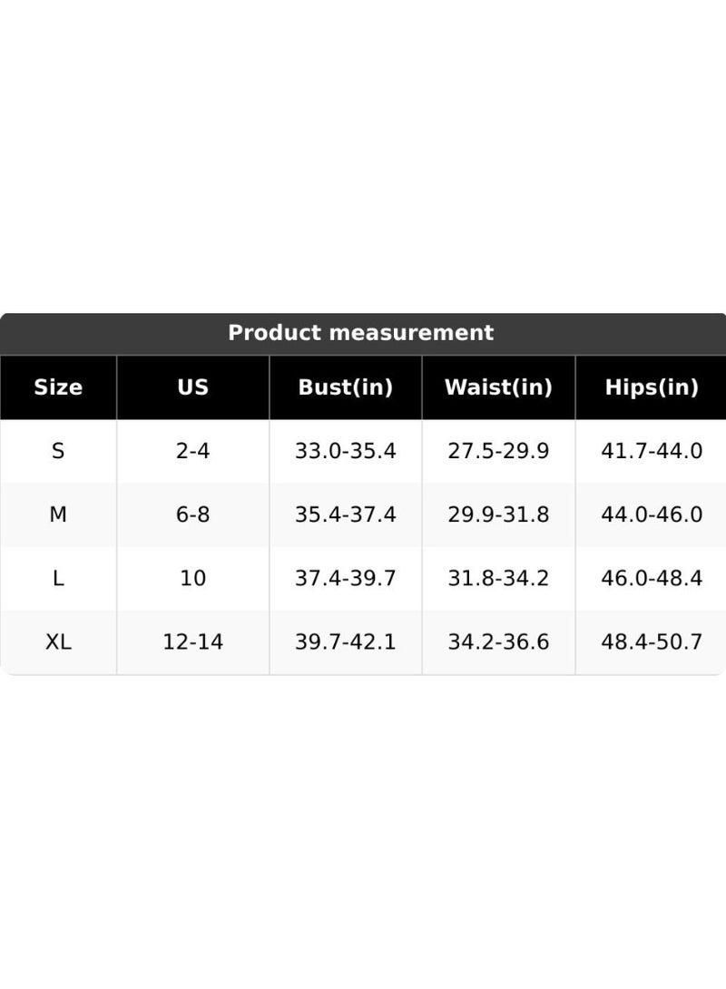
Task: Click US size 2-4 cell
Action: coord(193,451)
